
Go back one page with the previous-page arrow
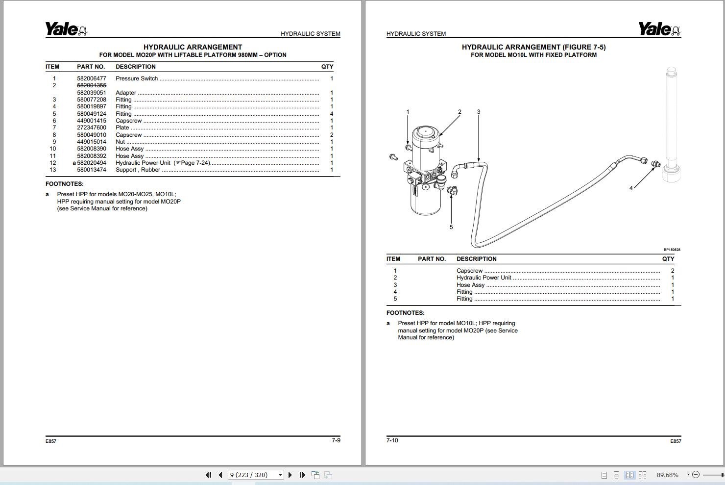pos(220,475)
